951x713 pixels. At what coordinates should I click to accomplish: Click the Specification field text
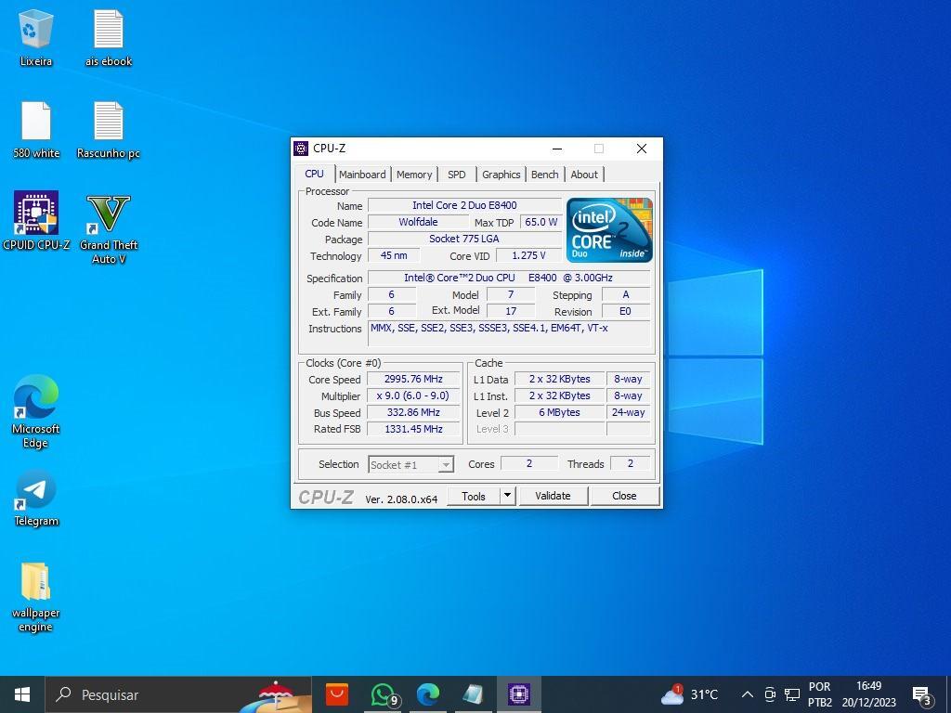click(509, 278)
